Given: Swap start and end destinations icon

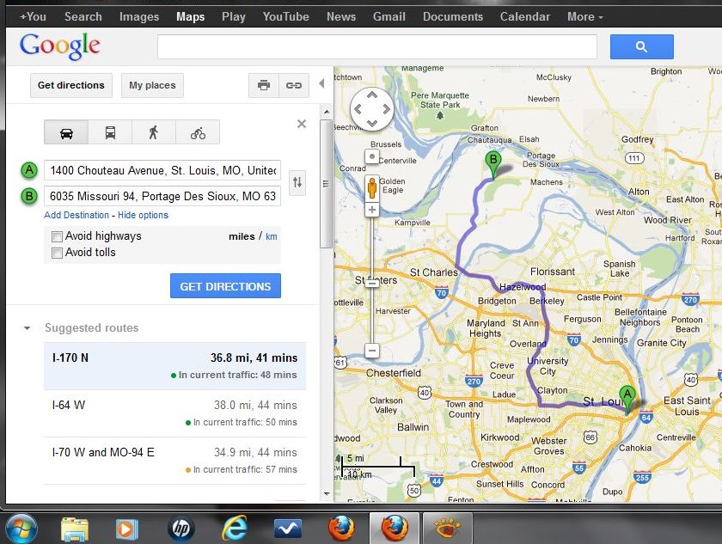Looking at the screenshot, I should 297,183.
